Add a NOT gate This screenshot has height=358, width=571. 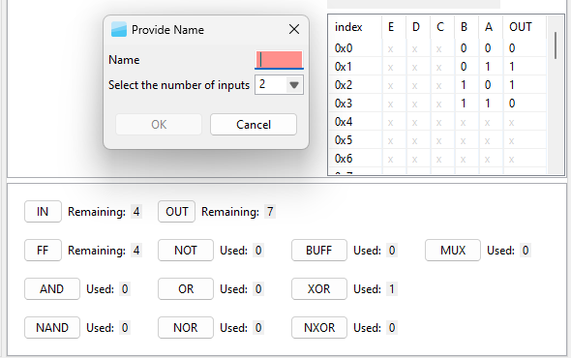(186, 251)
